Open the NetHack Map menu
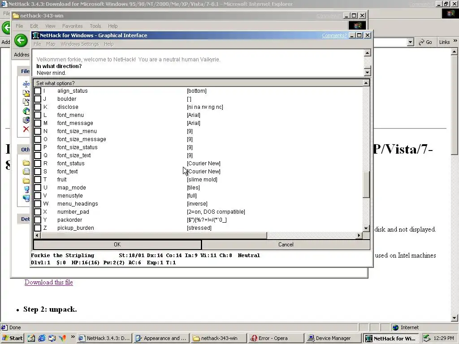 click(x=51, y=44)
